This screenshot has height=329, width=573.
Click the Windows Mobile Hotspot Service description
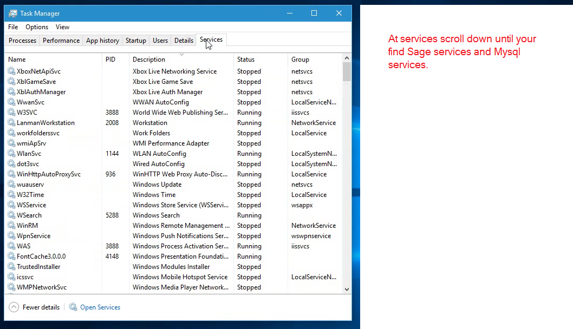(180, 277)
